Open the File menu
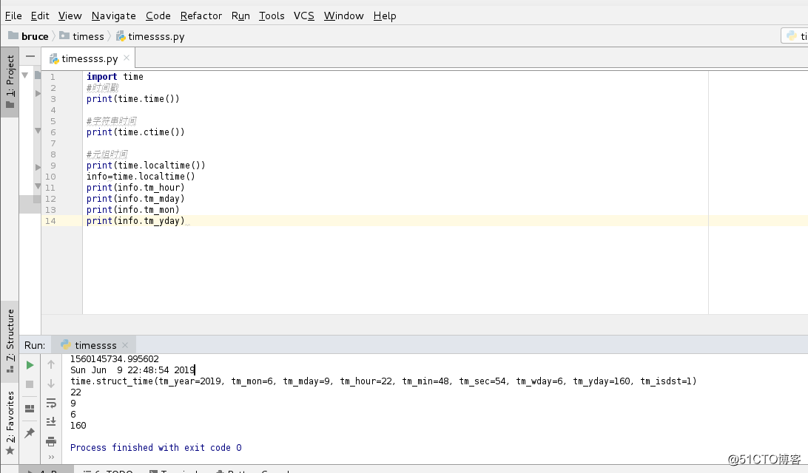Screen dimensions: 808x473 [x=13, y=16]
